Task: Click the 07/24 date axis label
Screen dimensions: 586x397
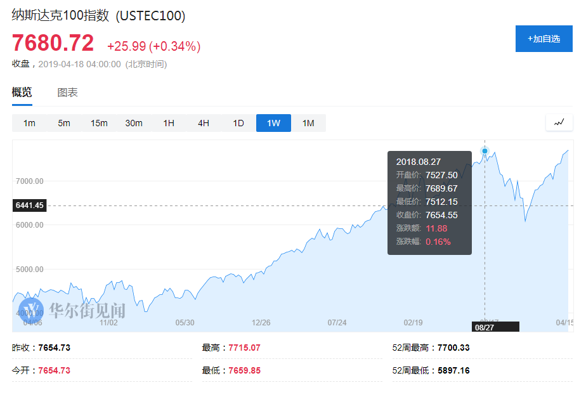Action: 337,323
